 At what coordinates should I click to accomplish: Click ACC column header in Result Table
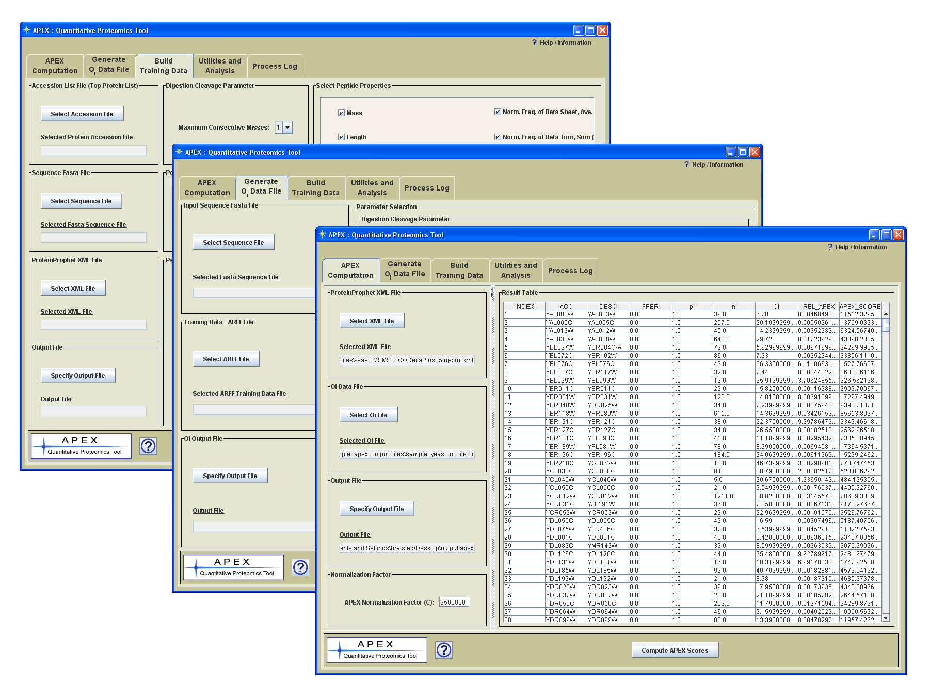coord(566,306)
